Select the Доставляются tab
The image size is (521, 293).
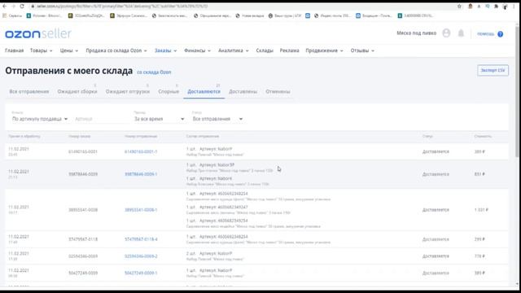tap(204, 92)
